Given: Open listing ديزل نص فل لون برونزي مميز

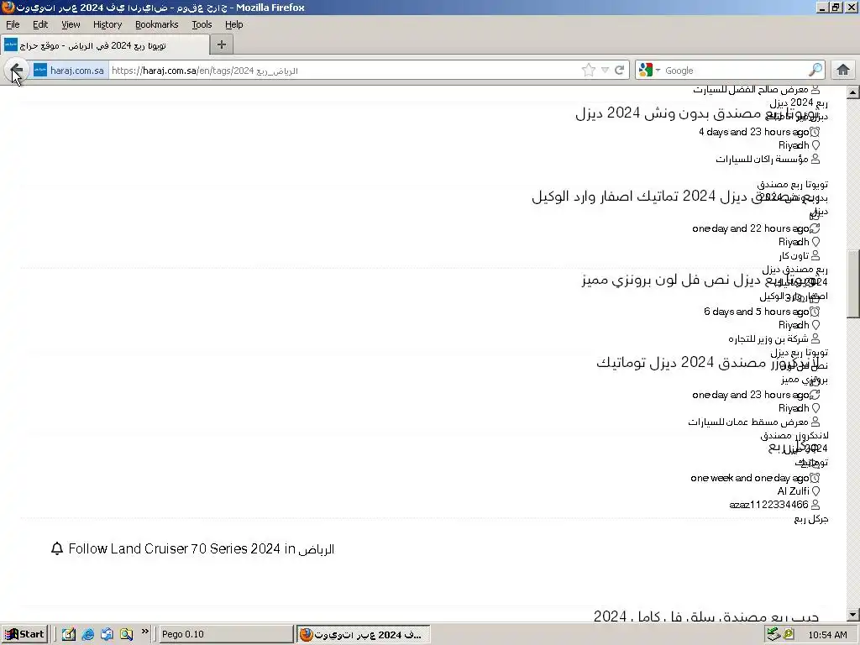Looking at the screenshot, I should click(x=700, y=280).
